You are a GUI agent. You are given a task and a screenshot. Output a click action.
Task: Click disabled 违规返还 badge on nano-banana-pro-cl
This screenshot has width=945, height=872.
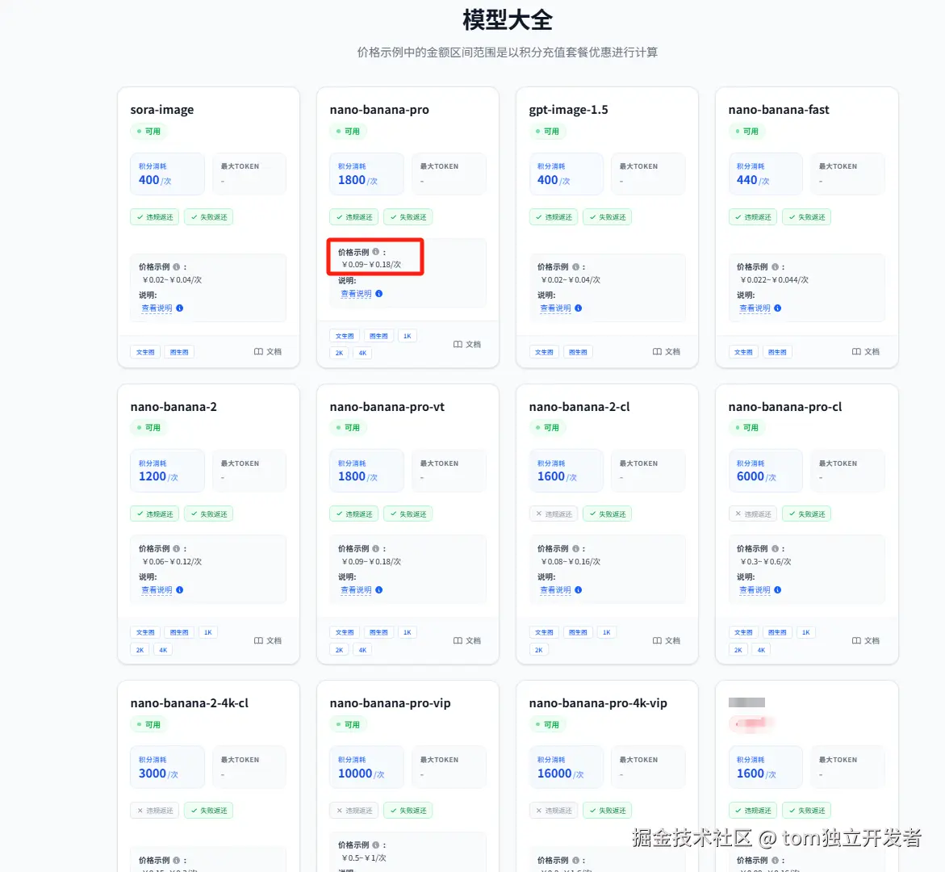point(753,514)
